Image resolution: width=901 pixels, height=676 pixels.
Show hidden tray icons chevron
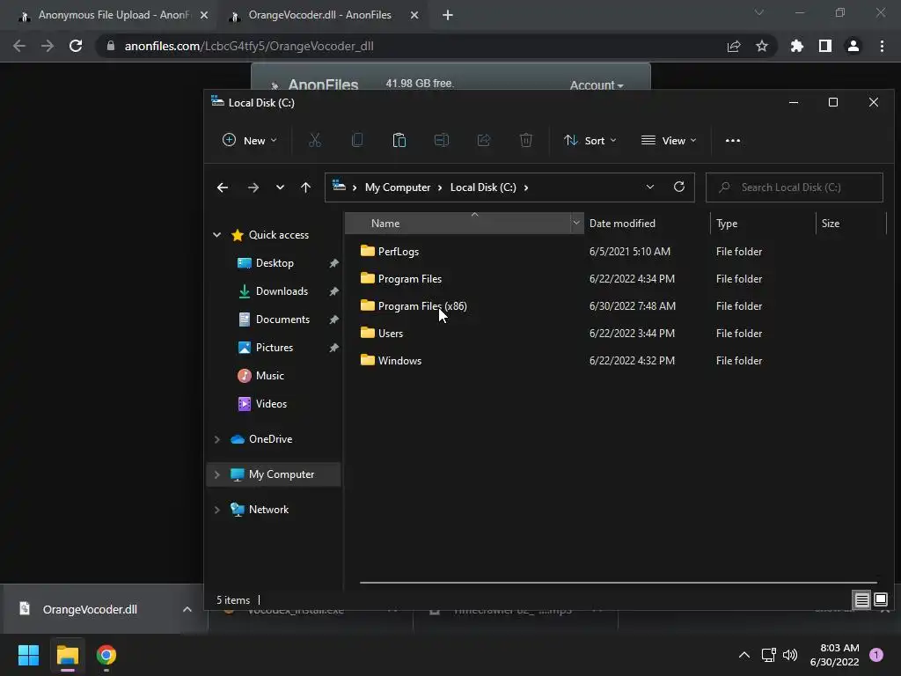click(744, 655)
